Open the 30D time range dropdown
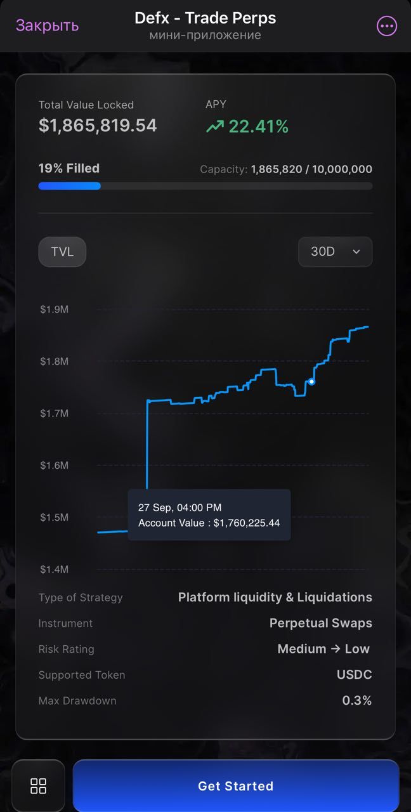Image resolution: width=411 pixels, height=812 pixels. pyautogui.click(x=335, y=251)
